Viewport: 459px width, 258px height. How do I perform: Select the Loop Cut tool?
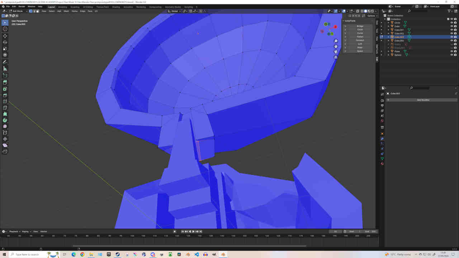[5, 101]
